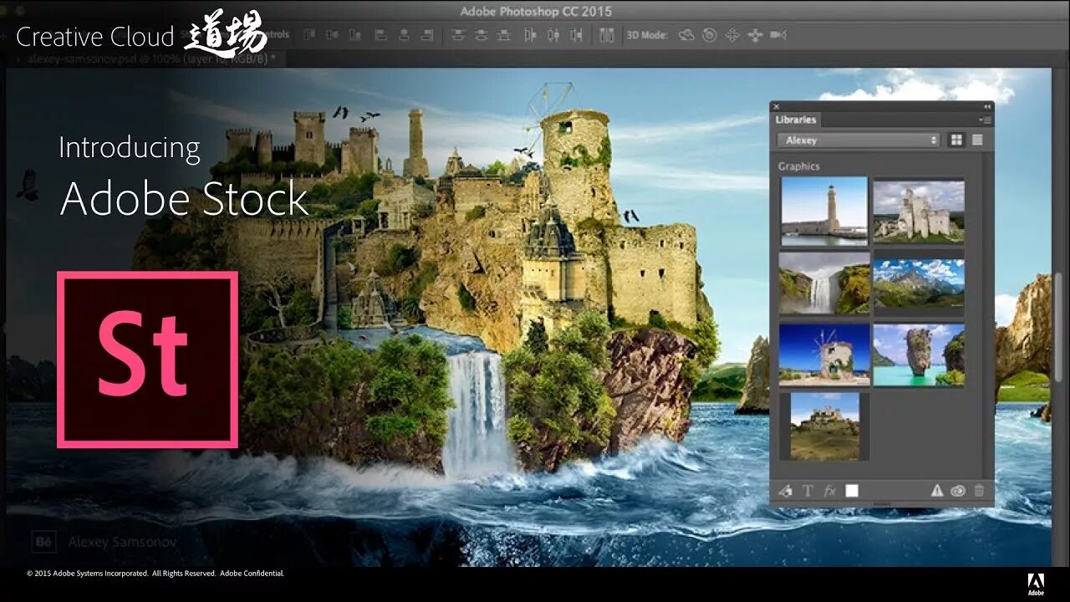The height and width of the screenshot is (602, 1070).
Task: Select the windmill graphic thumbnail
Action: pyautogui.click(x=824, y=355)
